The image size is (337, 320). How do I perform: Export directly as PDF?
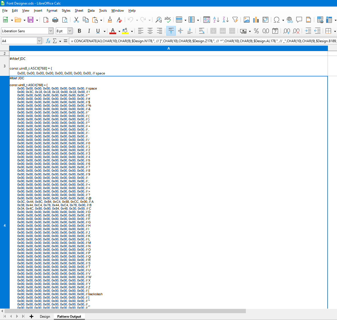[x=46, y=20]
